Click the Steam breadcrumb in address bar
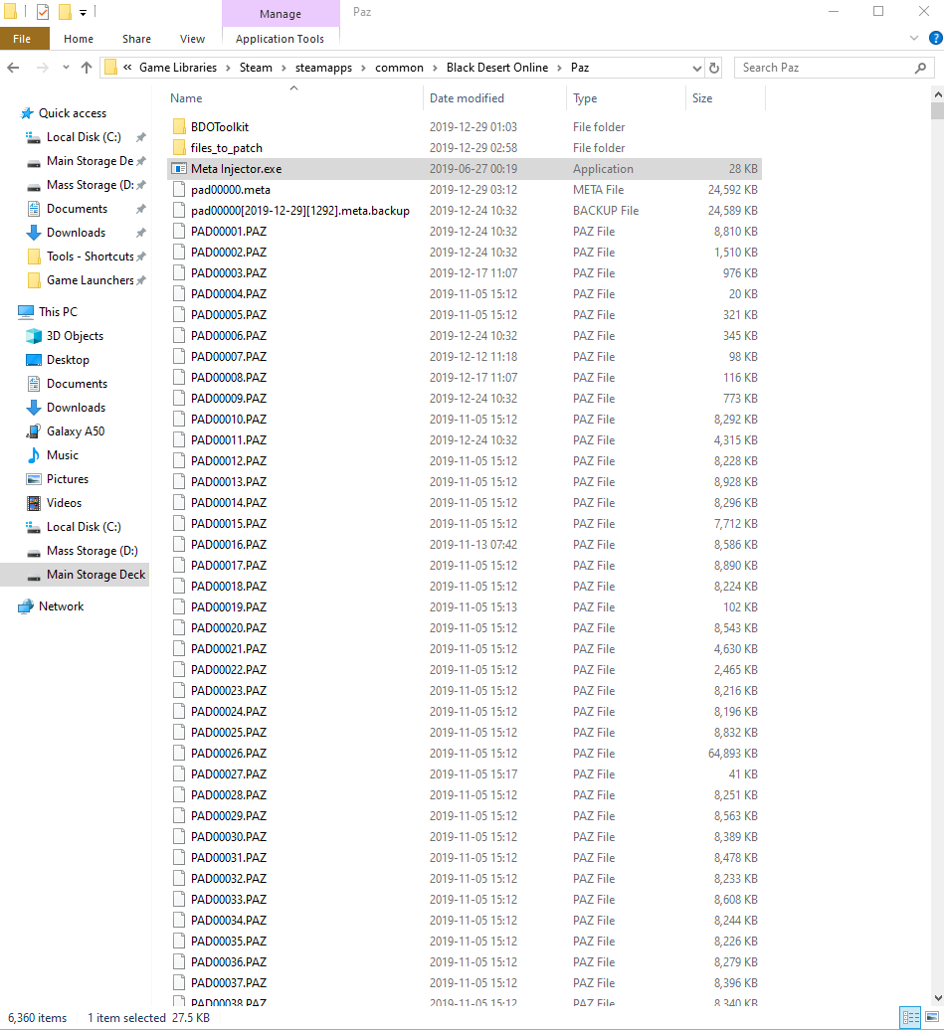The image size is (944, 1030). pyautogui.click(x=256, y=68)
